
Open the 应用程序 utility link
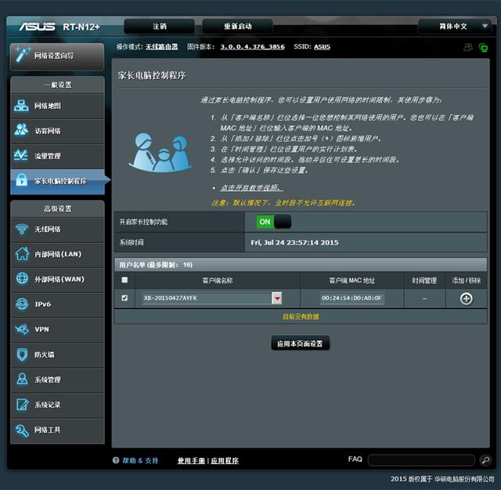[x=225, y=460]
